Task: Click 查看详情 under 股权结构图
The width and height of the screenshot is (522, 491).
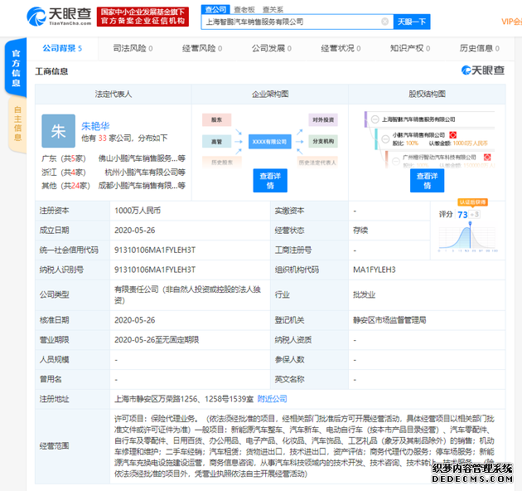Action: (x=427, y=180)
